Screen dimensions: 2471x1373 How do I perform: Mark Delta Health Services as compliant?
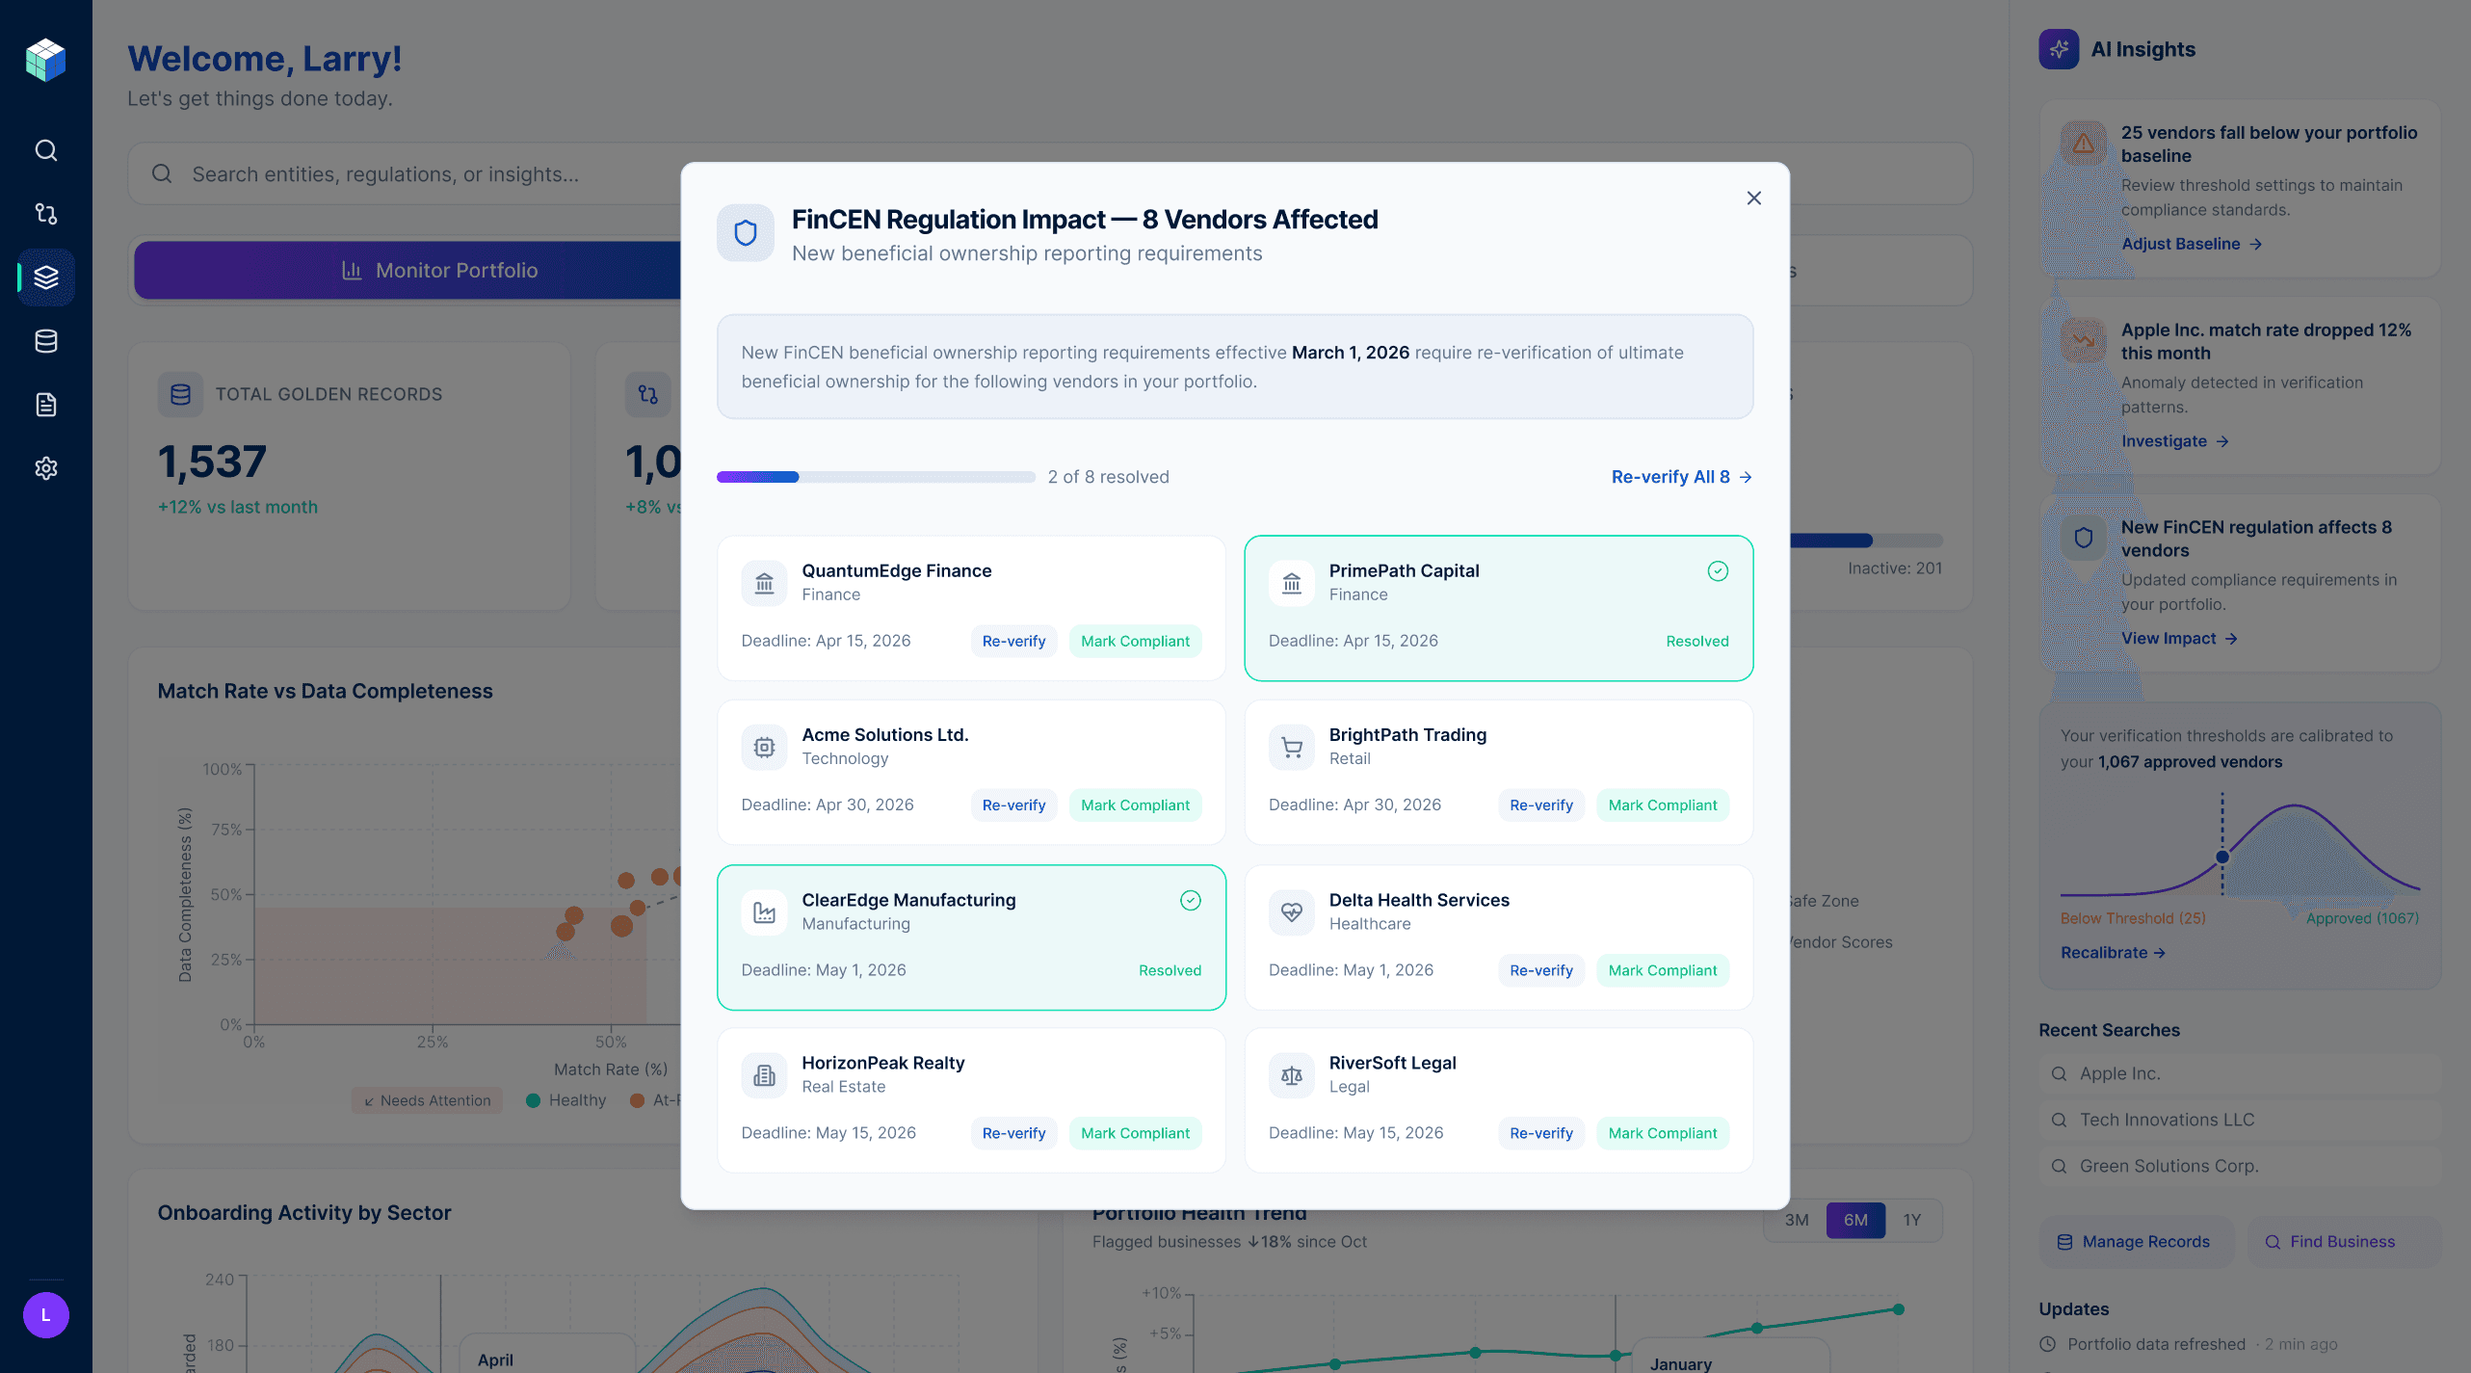tap(1662, 971)
